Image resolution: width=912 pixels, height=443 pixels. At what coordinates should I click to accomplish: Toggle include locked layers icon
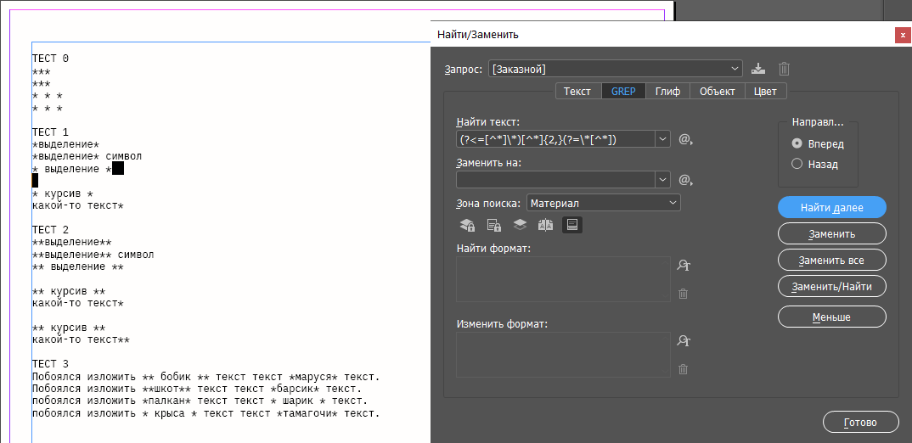[x=467, y=225]
